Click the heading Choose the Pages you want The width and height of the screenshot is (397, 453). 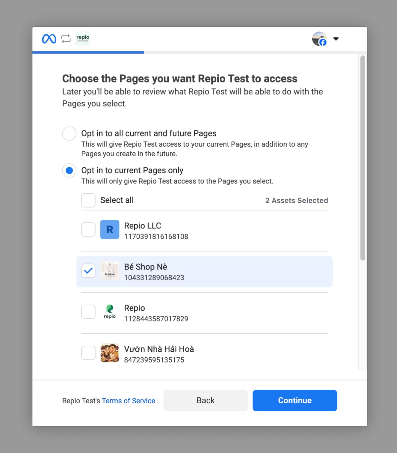click(x=180, y=78)
